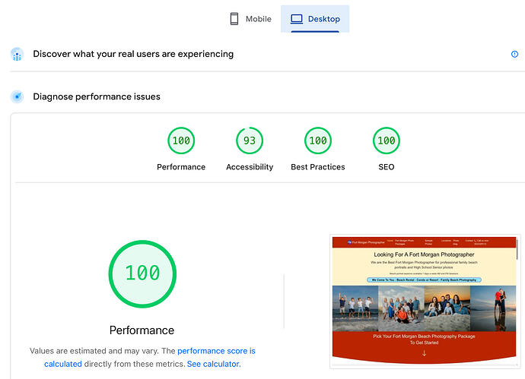
Task: Click the Accessibility label
Action: [x=250, y=167]
